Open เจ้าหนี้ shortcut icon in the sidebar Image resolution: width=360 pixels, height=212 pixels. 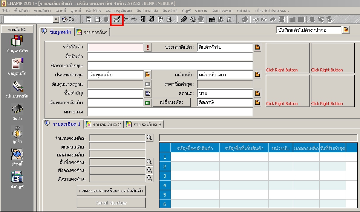[x=17, y=157]
